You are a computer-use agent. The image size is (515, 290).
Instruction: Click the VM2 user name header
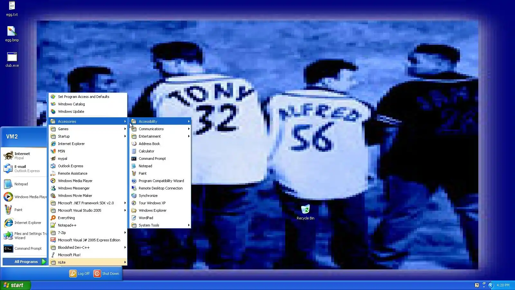[12, 137]
